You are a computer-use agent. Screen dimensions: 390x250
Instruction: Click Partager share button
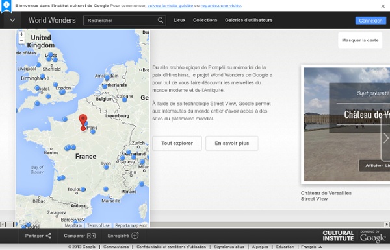[38, 236]
